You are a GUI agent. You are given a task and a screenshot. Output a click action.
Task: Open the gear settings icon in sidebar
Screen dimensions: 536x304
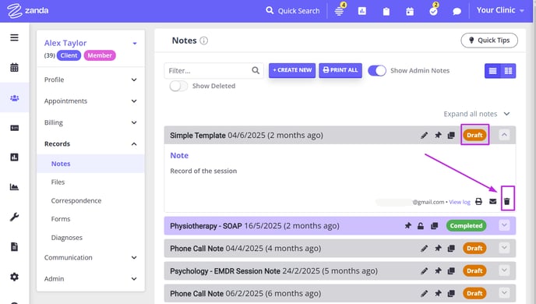(14, 277)
